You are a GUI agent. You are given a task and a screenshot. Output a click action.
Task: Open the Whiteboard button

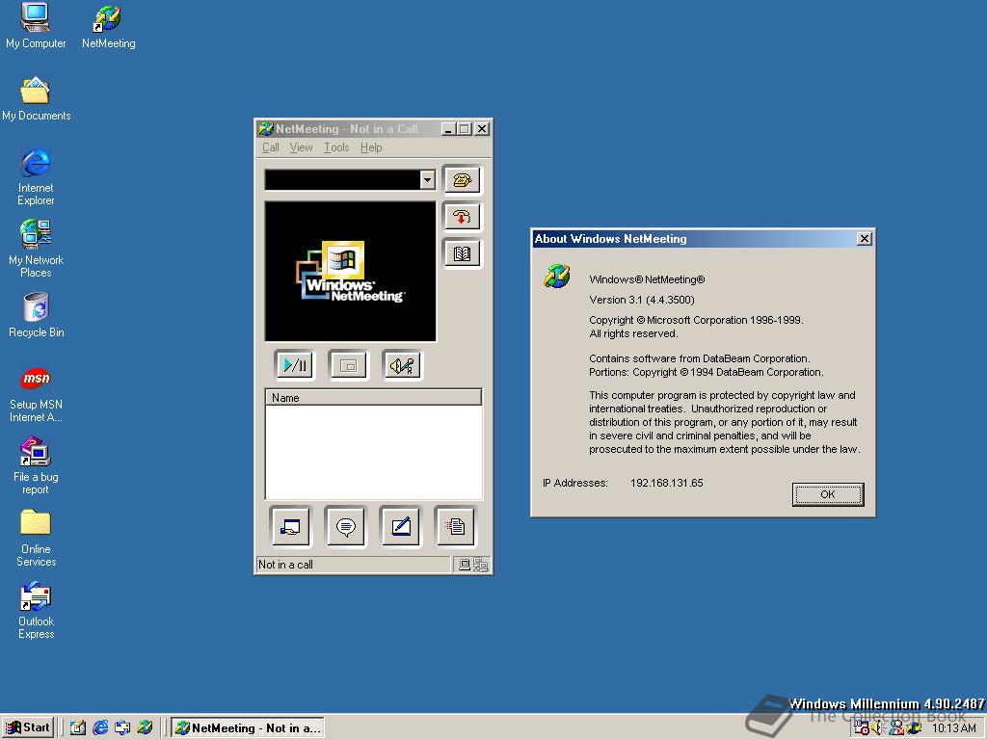401,526
